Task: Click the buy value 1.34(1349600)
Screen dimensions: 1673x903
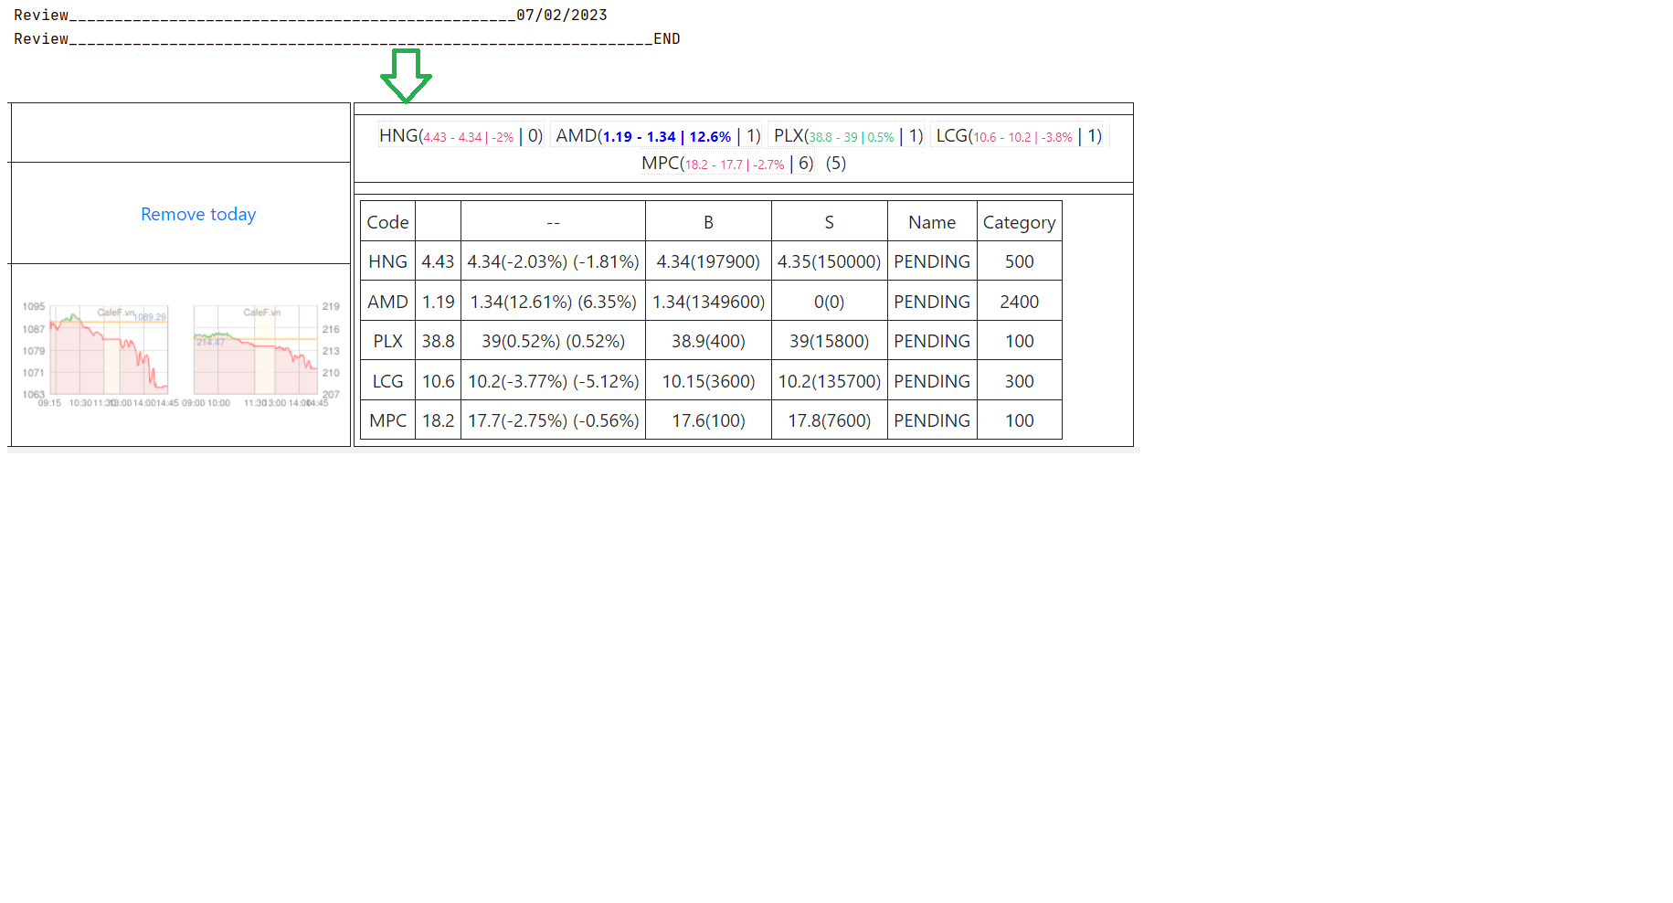Action: point(708,302)
